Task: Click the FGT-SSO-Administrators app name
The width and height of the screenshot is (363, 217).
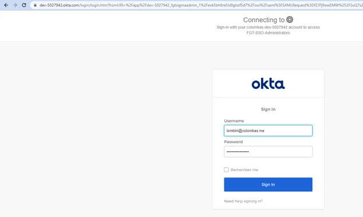Action: coord(268,33)
